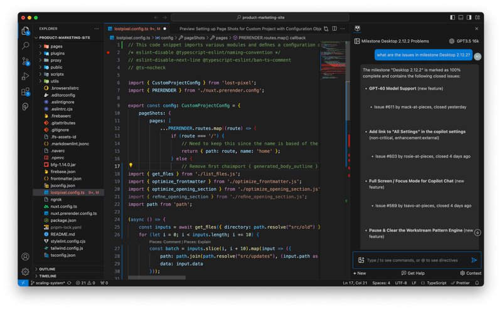Open editor More Actions ellipsis
The image size is (502, 310).
click(x=343, y=29)
